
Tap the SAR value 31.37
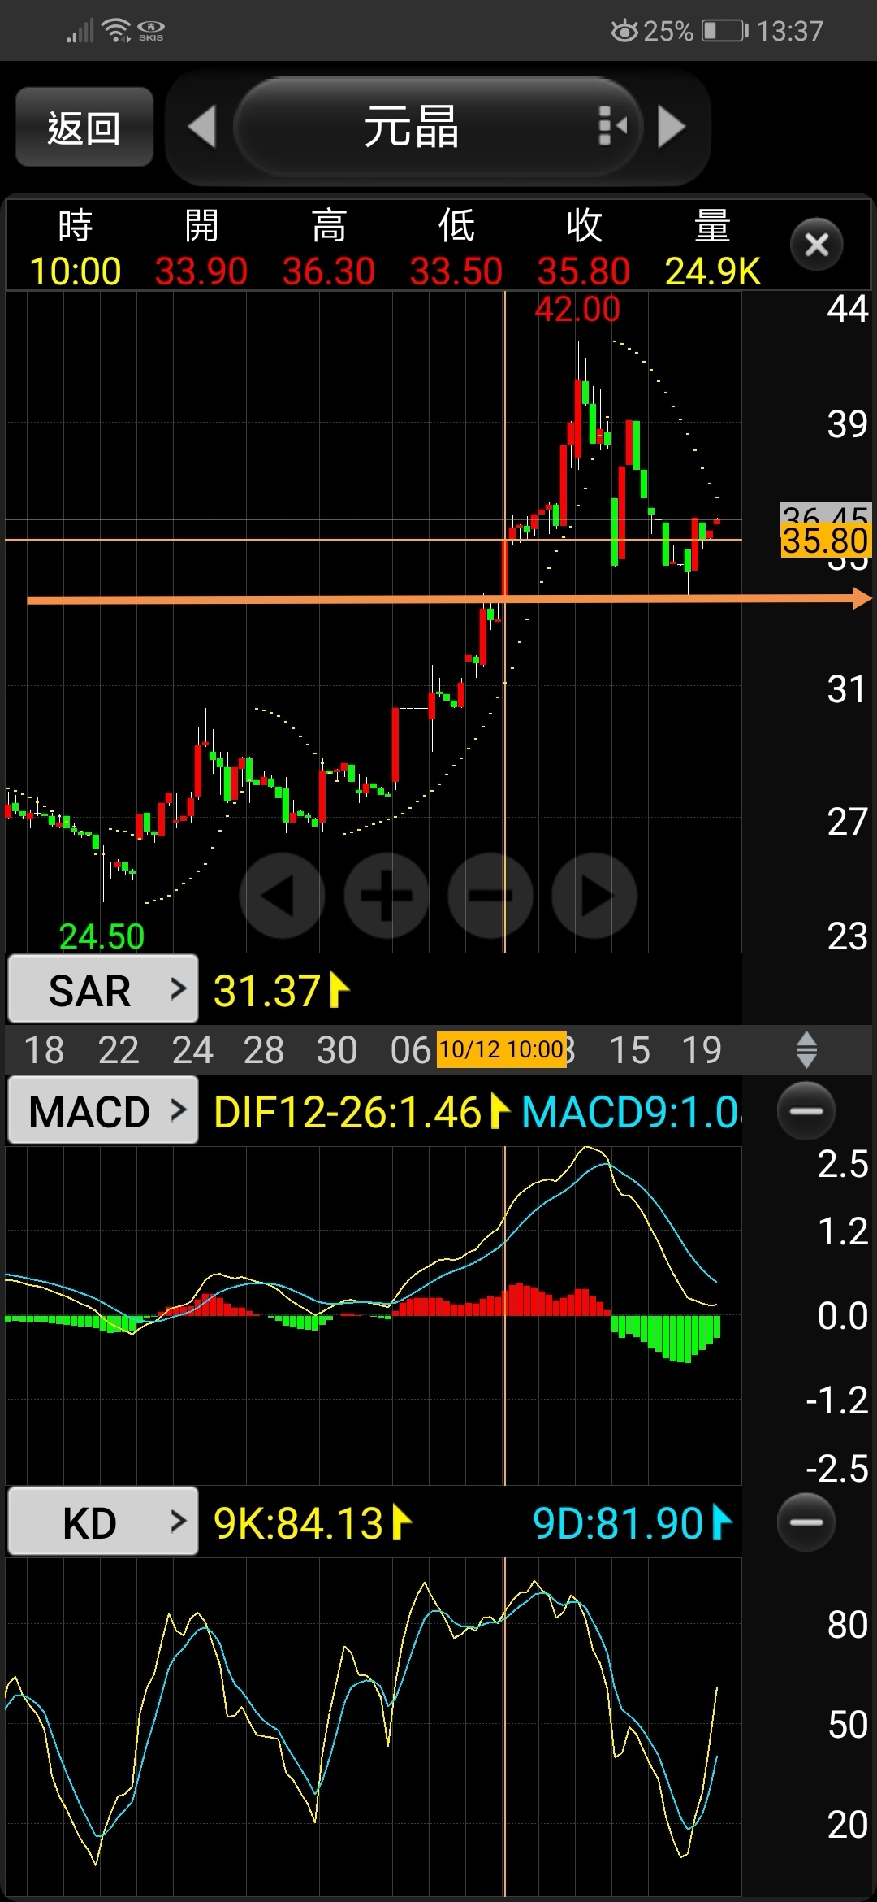click(267, 991)
